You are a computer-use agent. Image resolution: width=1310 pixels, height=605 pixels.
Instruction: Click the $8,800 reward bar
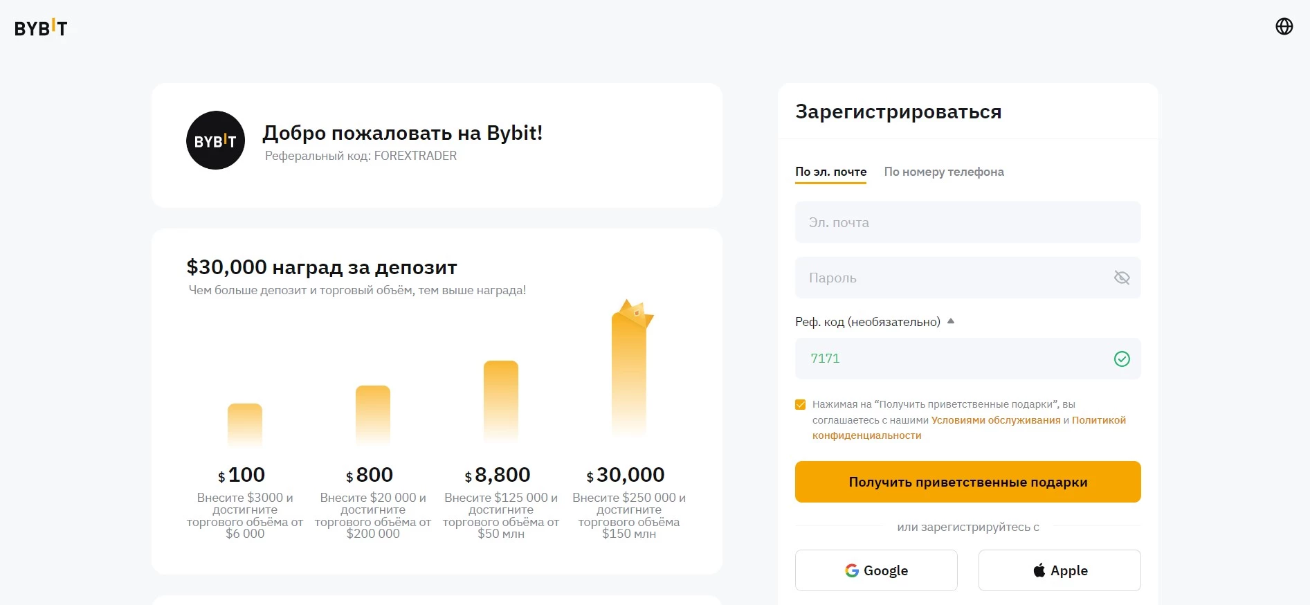pyautogui.click(x=500, y=401)
